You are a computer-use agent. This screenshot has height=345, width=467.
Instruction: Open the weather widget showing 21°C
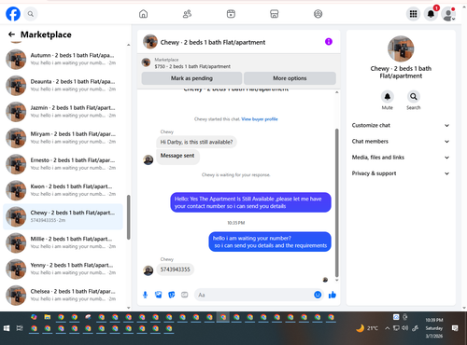367,328
